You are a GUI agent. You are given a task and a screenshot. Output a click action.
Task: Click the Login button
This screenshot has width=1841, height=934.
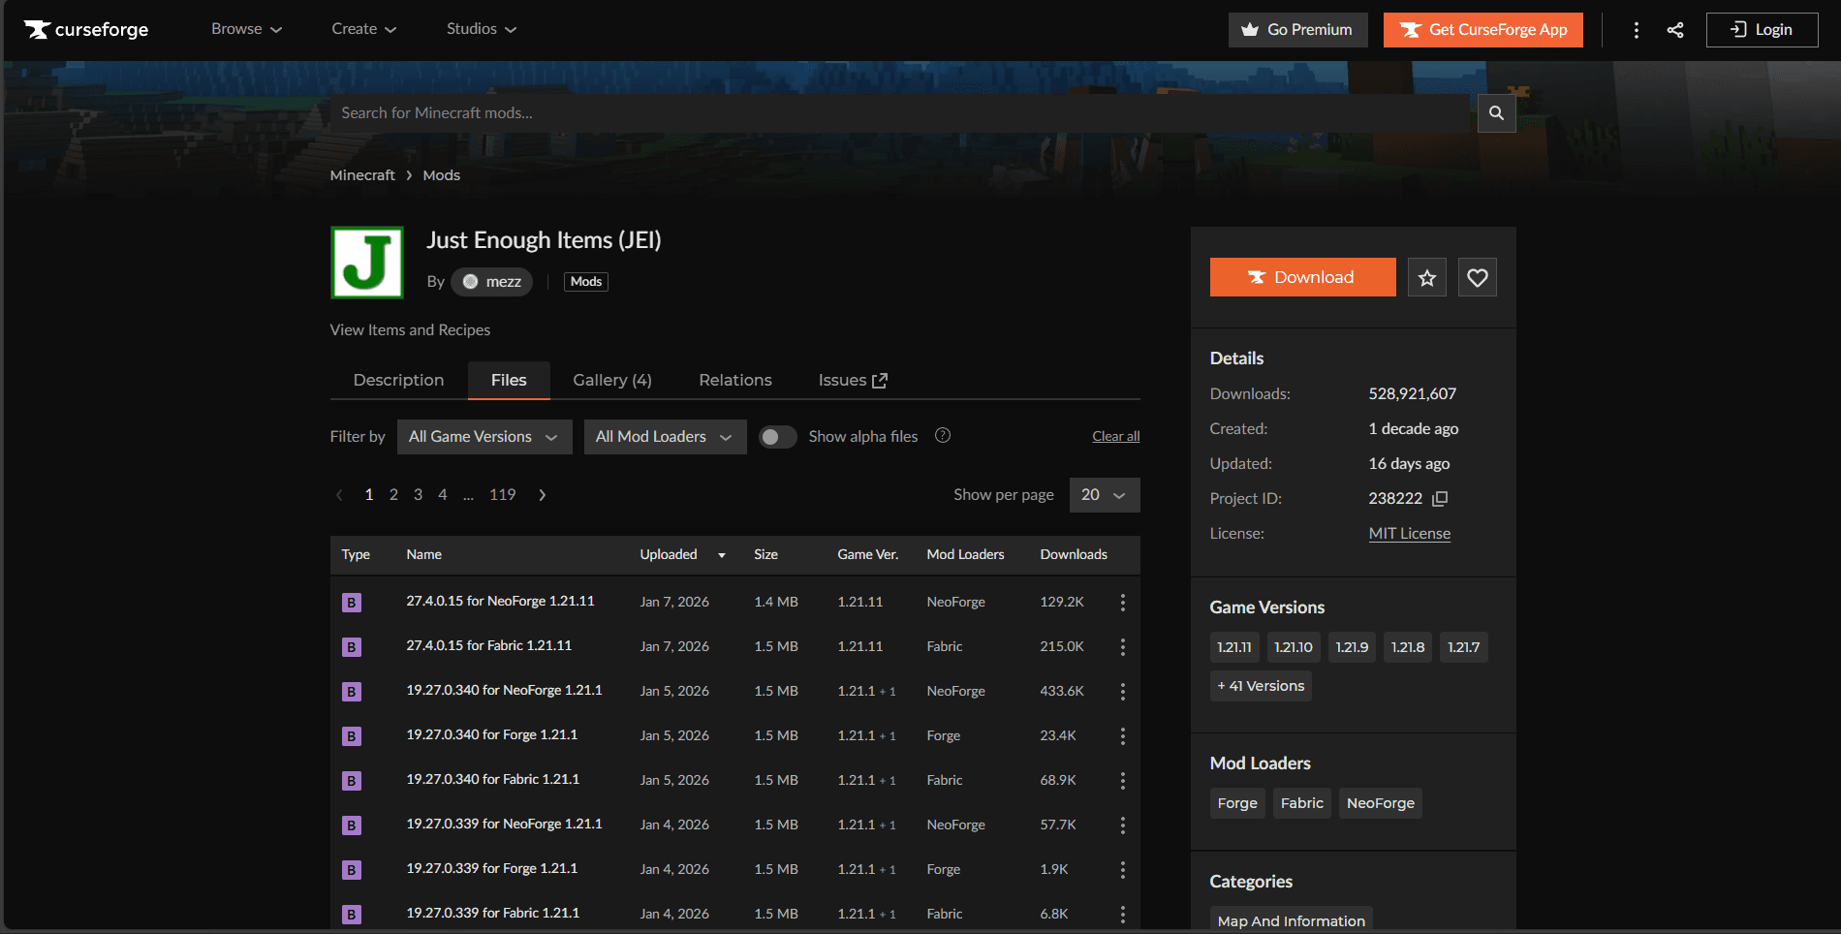[x=1763, y=30]
